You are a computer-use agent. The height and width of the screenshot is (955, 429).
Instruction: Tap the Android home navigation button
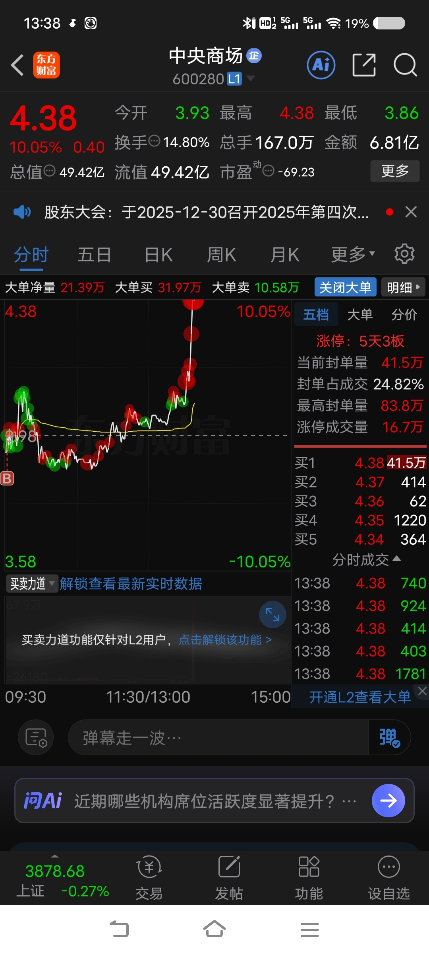click(214, 930)
